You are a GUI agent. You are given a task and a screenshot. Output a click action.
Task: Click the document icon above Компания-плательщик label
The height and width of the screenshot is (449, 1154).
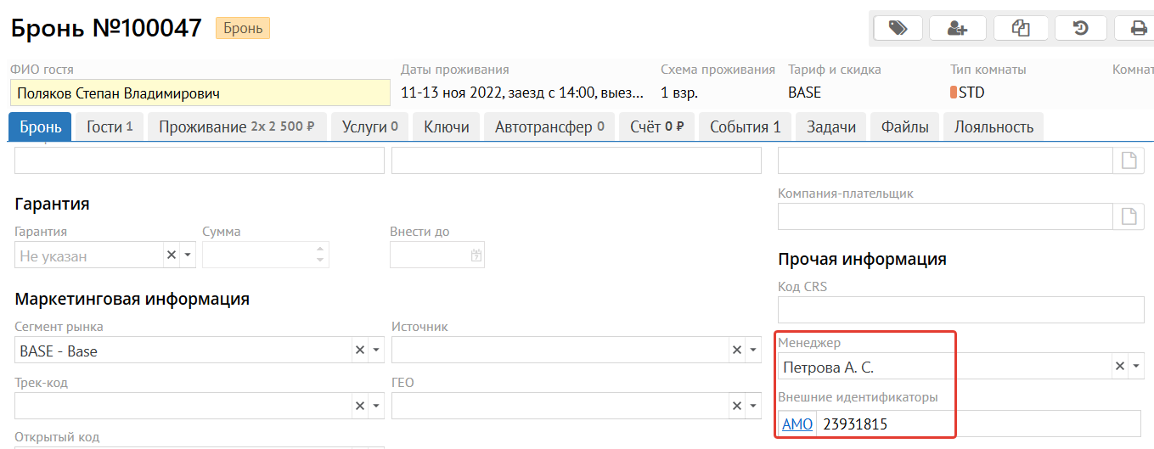pos(1128,160)
